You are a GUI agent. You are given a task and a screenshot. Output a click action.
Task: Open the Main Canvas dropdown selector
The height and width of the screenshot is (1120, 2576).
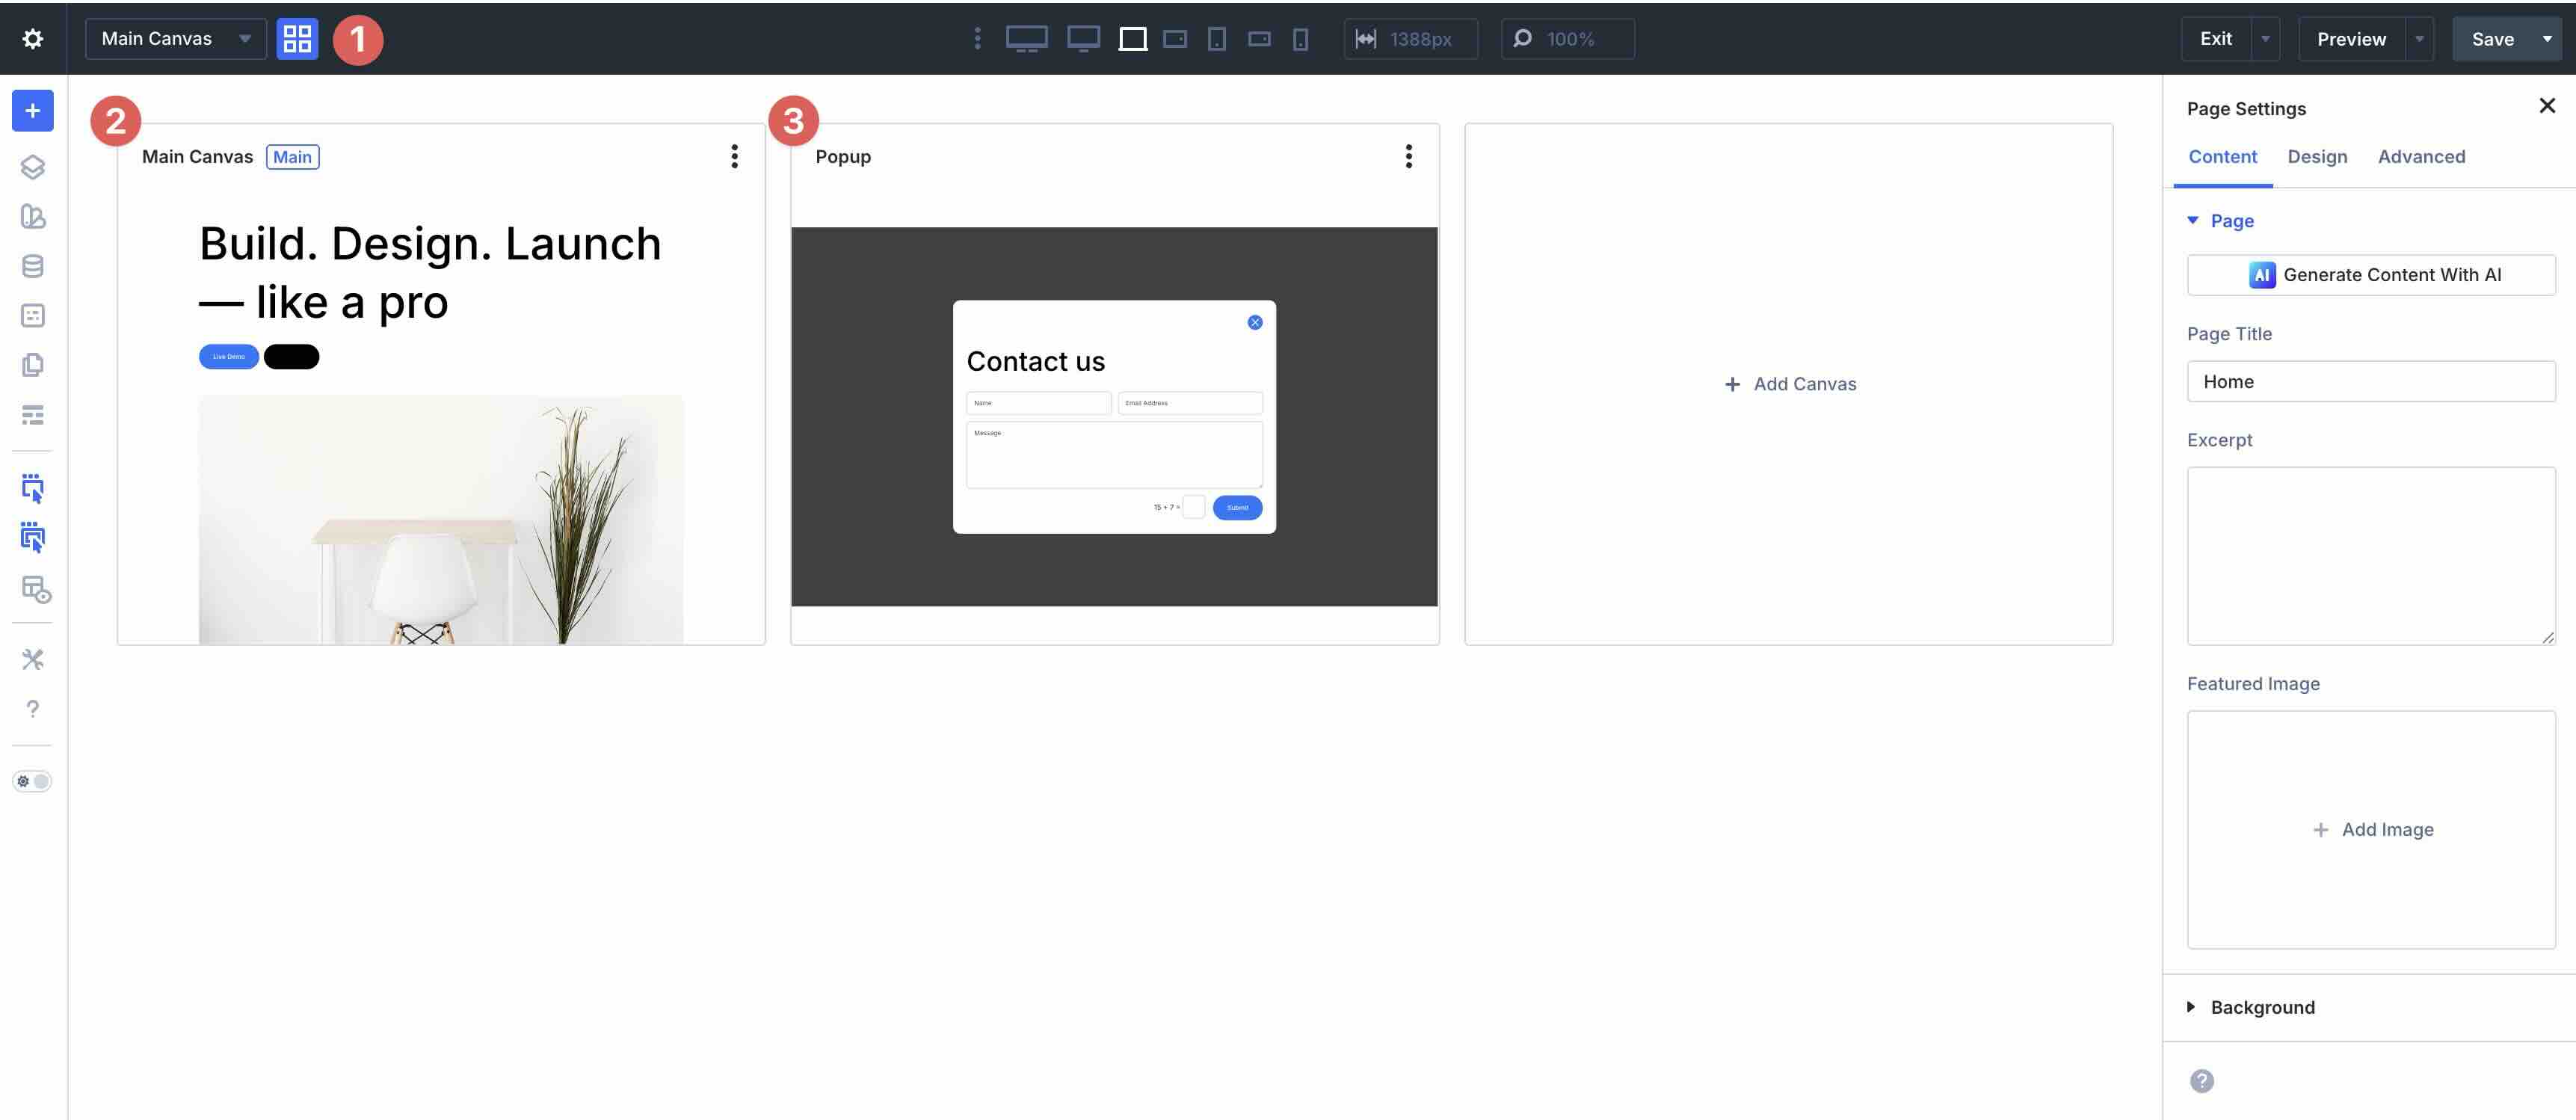point(175,39)
